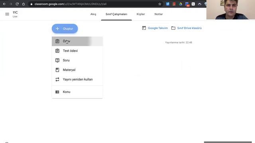Go forward in browser history

11,4
